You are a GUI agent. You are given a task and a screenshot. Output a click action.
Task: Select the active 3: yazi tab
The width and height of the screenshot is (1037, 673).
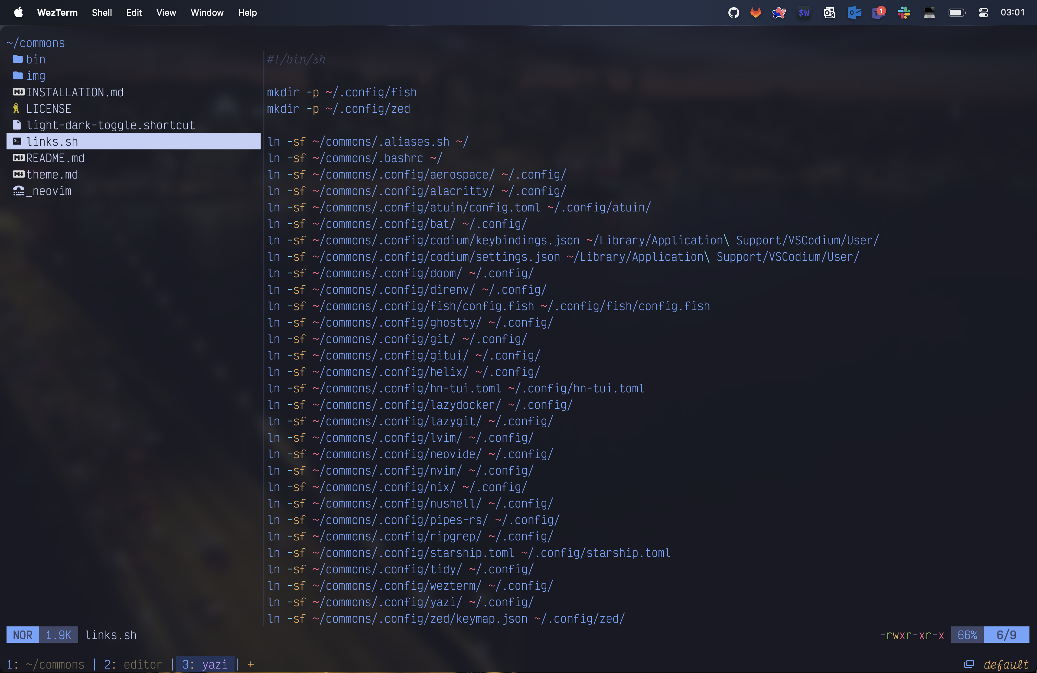pos(205,664)
